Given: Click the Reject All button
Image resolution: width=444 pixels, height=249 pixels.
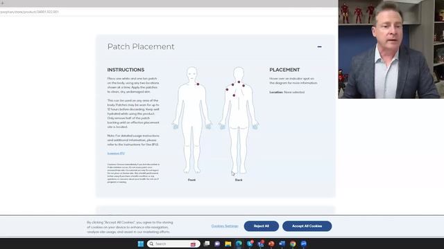Looking at the screenshot, I should 262,226.
